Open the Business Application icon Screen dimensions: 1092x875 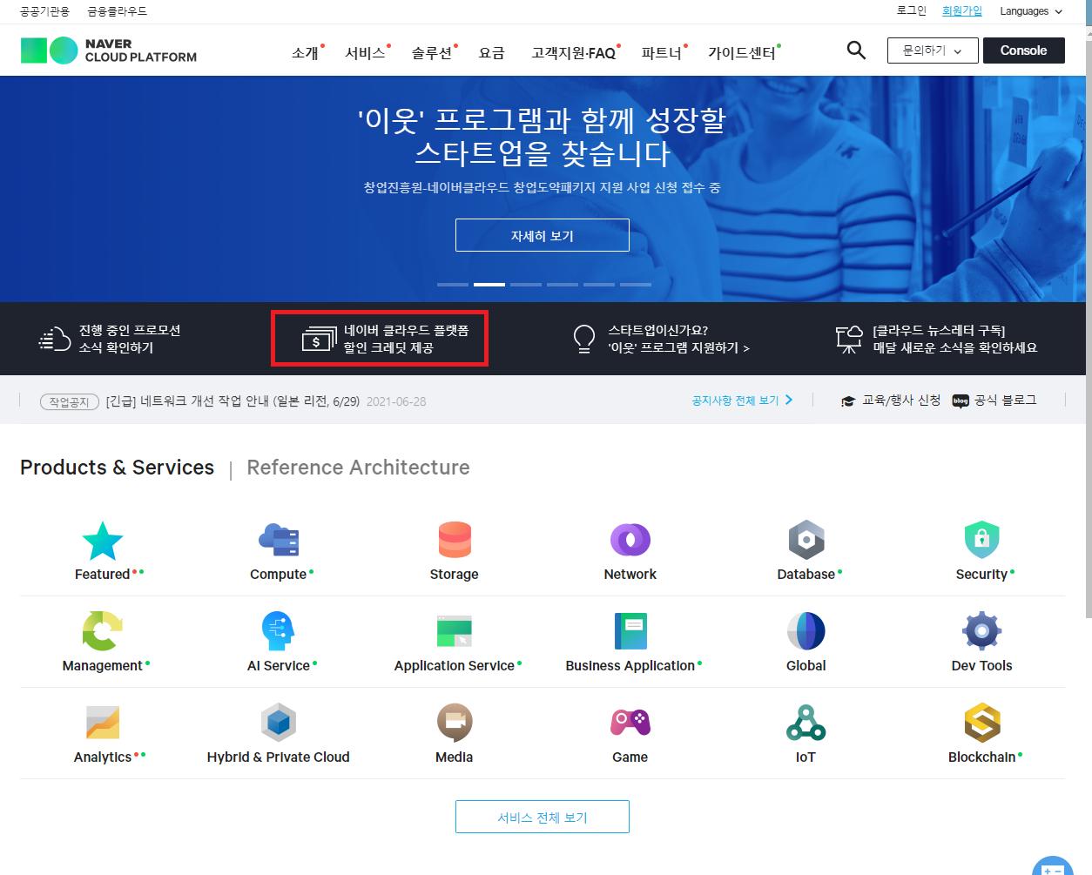click(x=630, y=631)
